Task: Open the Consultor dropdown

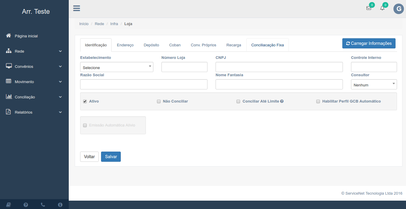Action: 374,85
